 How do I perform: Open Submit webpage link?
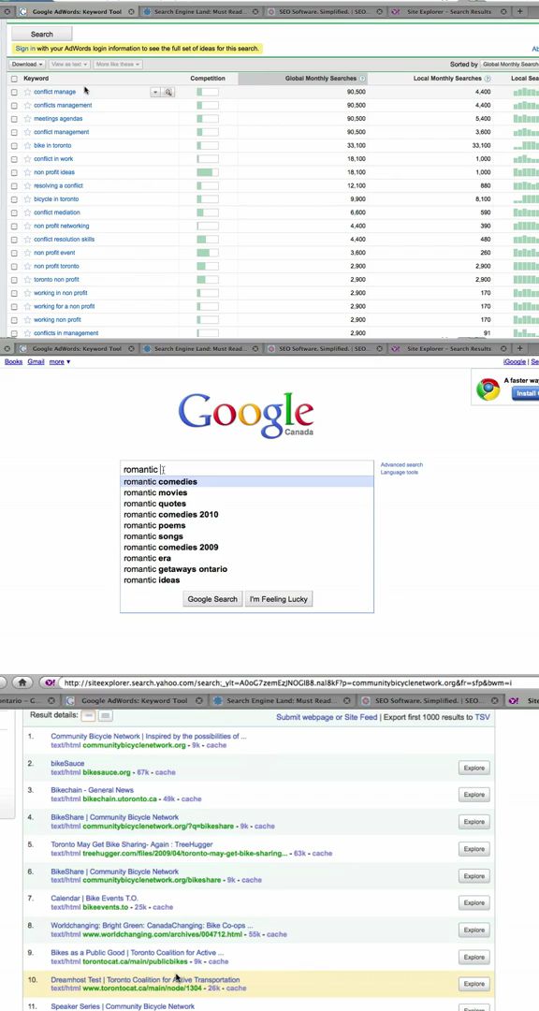point(326,717)
